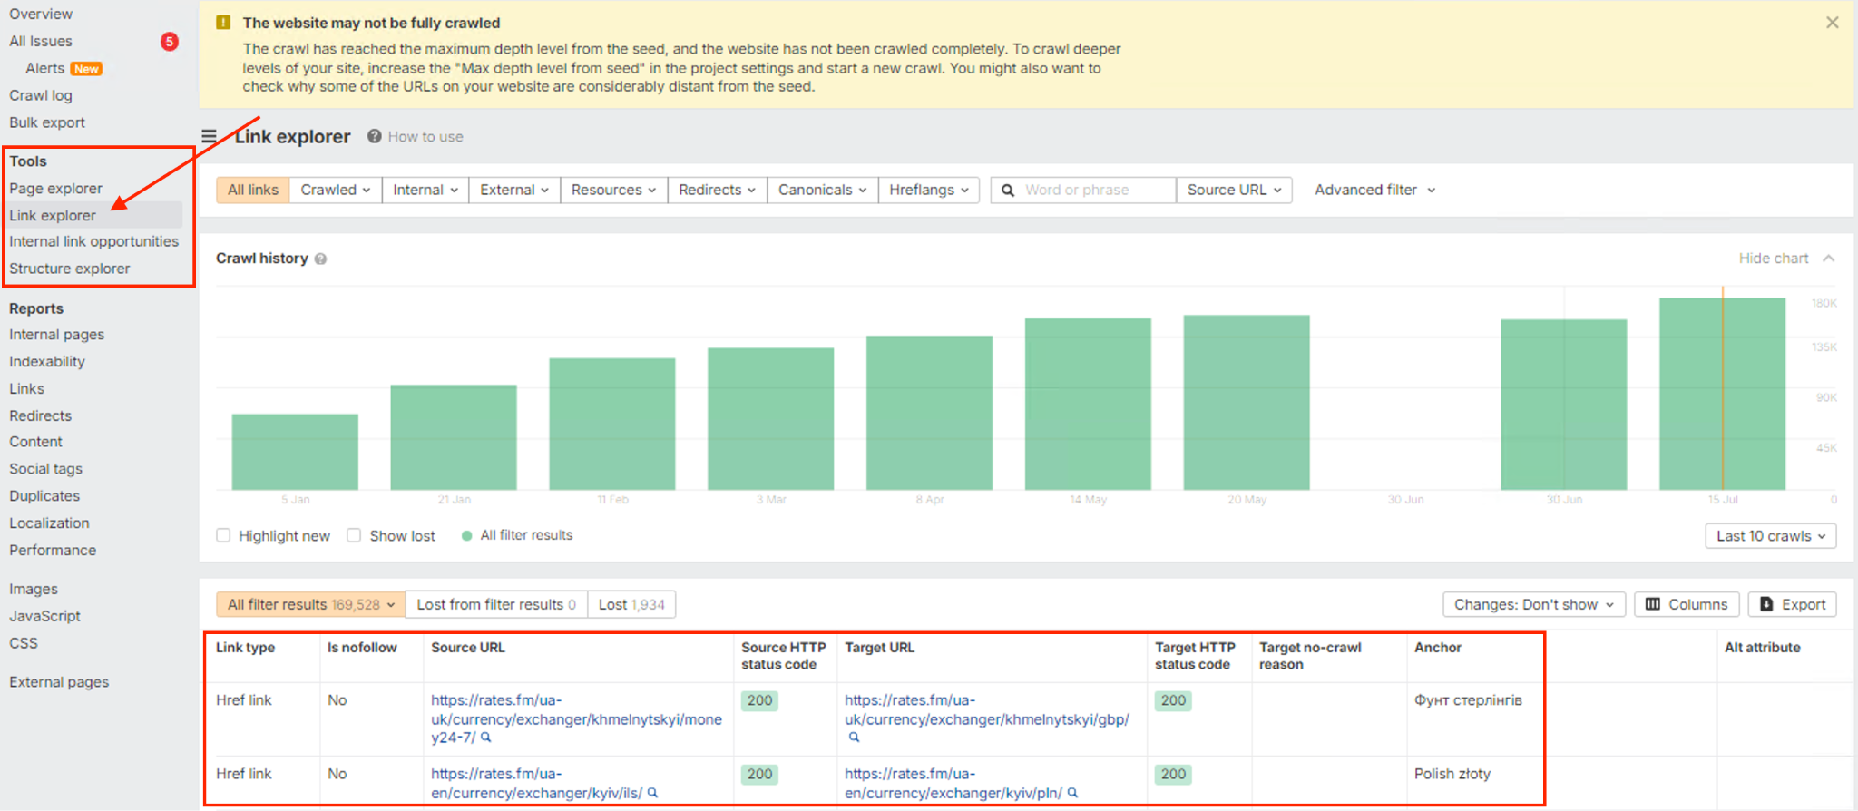The image size is (1858, 811).
Task: Tick the Show lost checkbox
Action: pos(354,535)
